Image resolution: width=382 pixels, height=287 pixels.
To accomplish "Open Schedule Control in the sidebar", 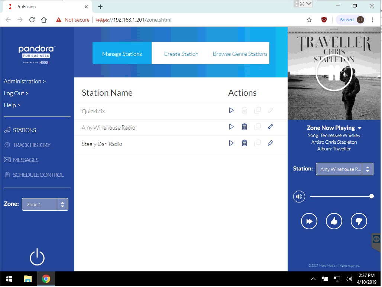I will [34, 175].
